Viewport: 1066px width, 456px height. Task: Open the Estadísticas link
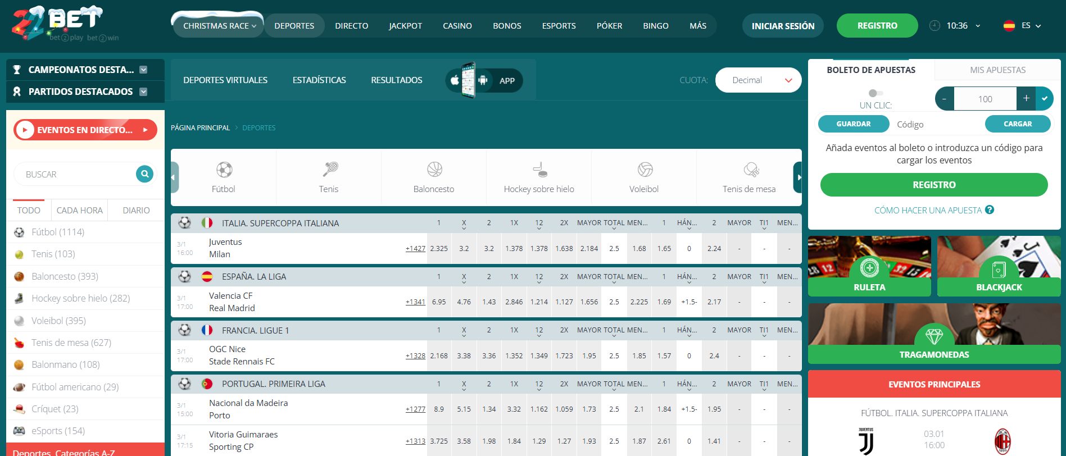click(319, 80)
